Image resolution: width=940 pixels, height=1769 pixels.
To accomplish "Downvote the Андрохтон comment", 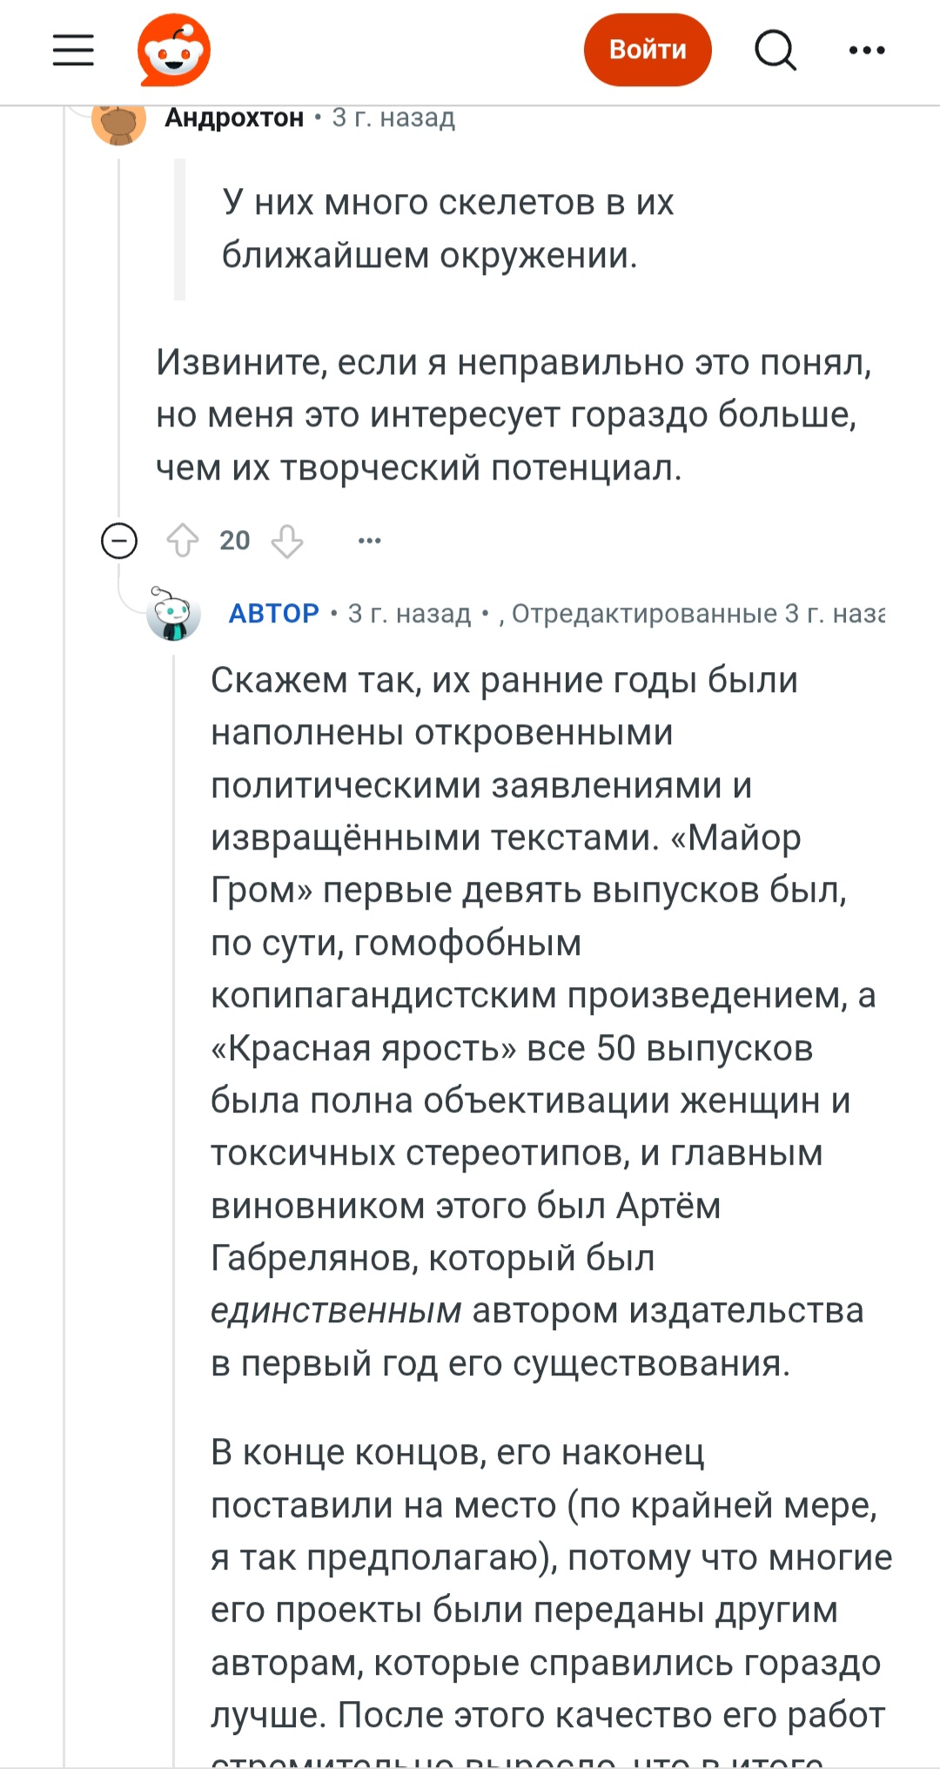I will [287, 541].
